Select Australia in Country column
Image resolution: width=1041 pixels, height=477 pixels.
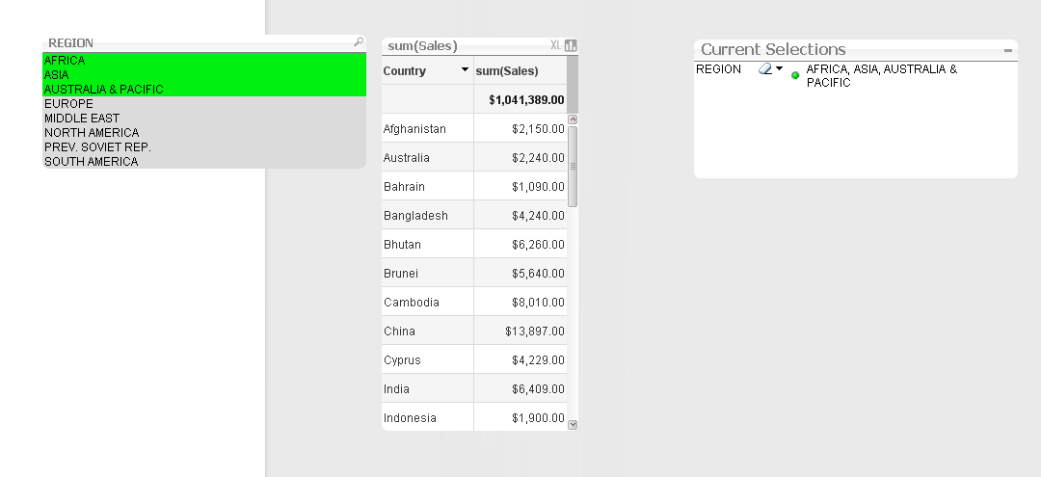[428, 157]
